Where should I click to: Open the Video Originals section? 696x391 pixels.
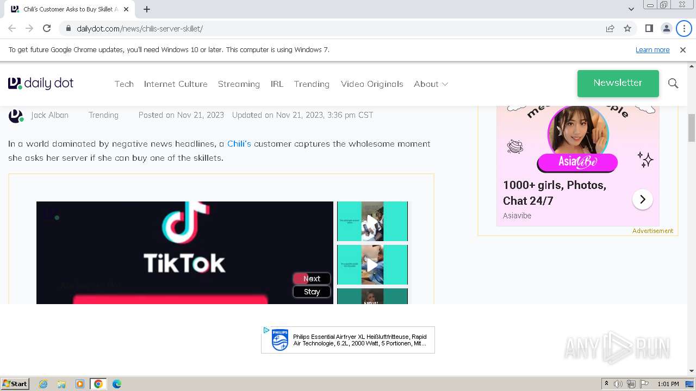pos(372,84)
